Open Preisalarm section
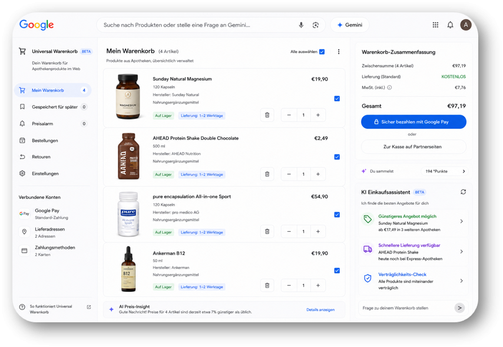The width and height of the screenshot is (503, 347). pyautogui.click(x=53, y=124)
